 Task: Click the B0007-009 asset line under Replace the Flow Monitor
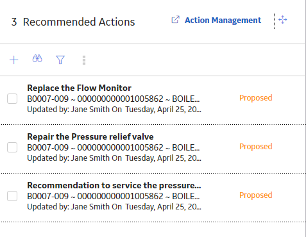114,99
